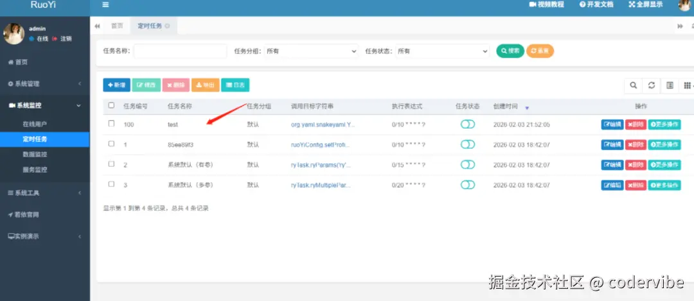Expand the 系统管理 sidebar menu
The image size is (694, 301).
click(x=45, y=83)
